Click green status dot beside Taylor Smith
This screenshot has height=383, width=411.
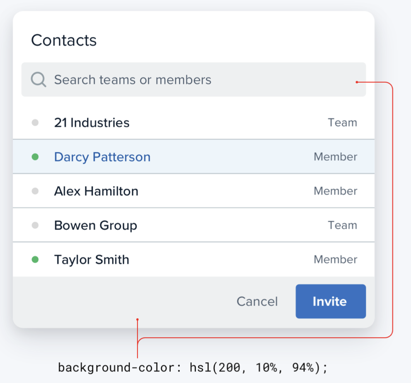tap(35, 259)
